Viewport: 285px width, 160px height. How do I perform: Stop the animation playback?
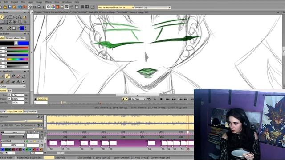point(161,99)
